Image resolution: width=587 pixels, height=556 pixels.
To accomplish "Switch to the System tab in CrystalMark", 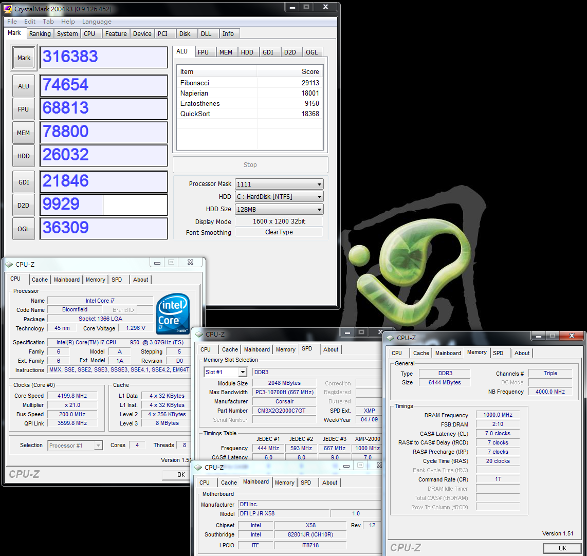I will 67,34.
